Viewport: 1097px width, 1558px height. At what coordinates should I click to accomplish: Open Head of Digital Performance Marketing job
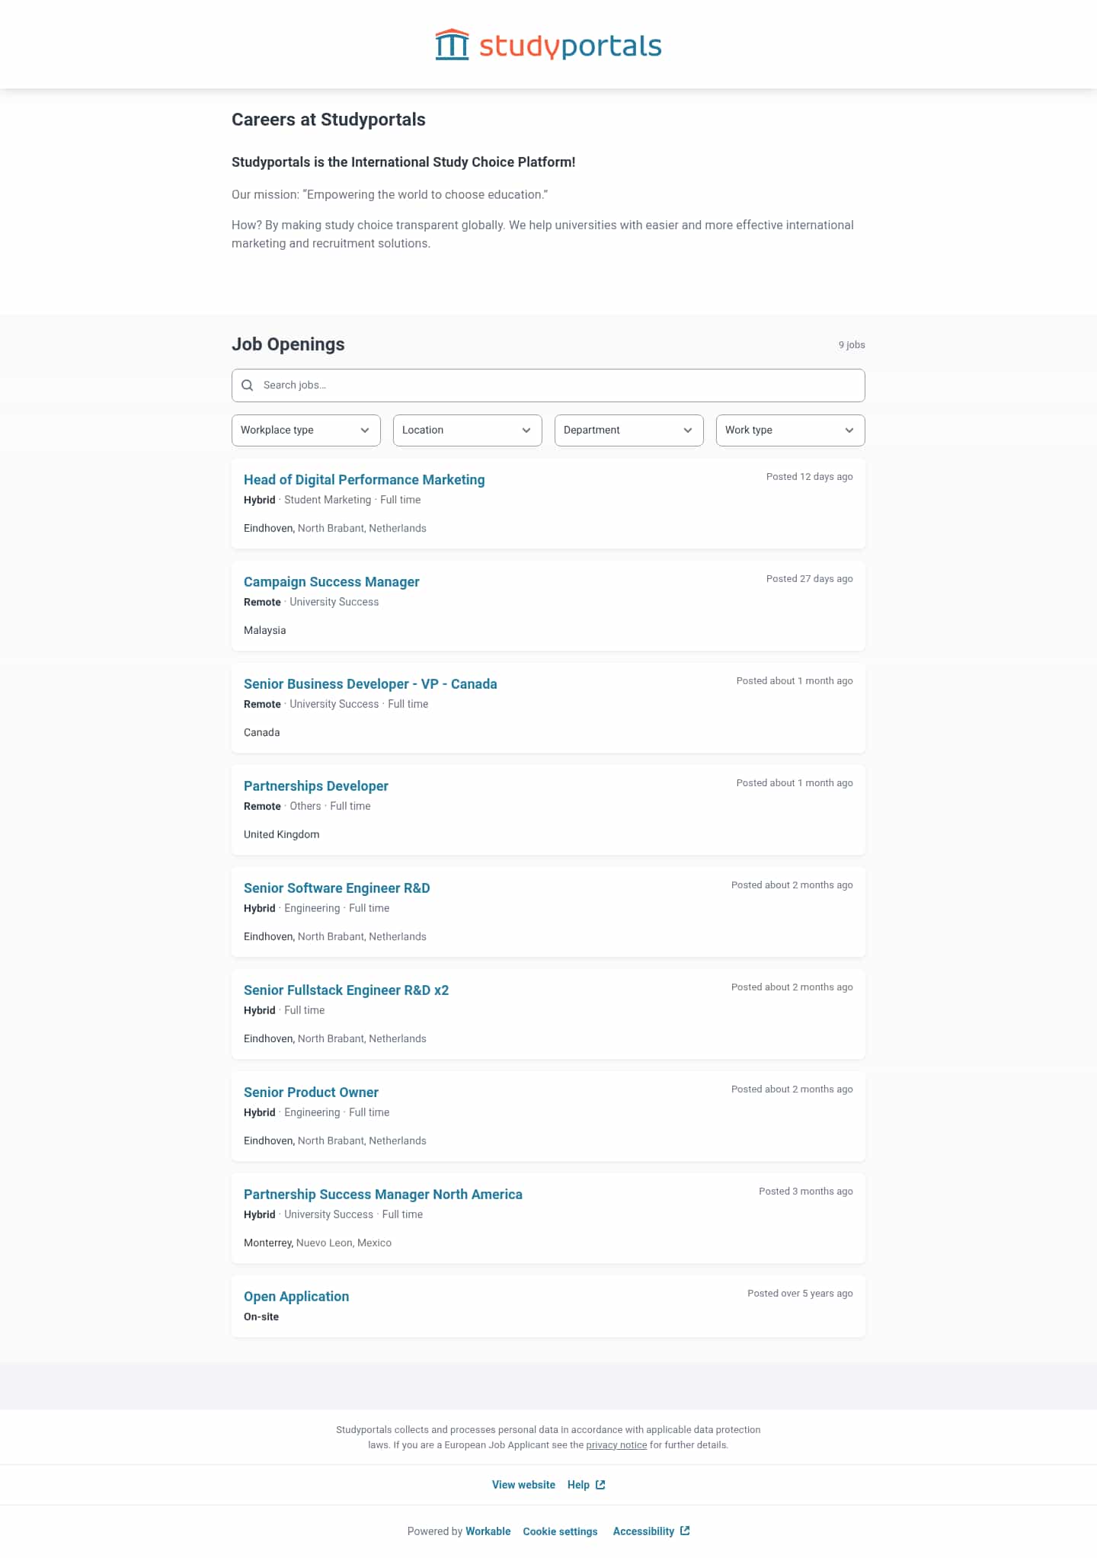point(364,480)
